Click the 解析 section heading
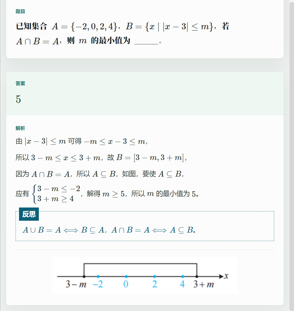 pyautogui.click(x=20, y=128)
